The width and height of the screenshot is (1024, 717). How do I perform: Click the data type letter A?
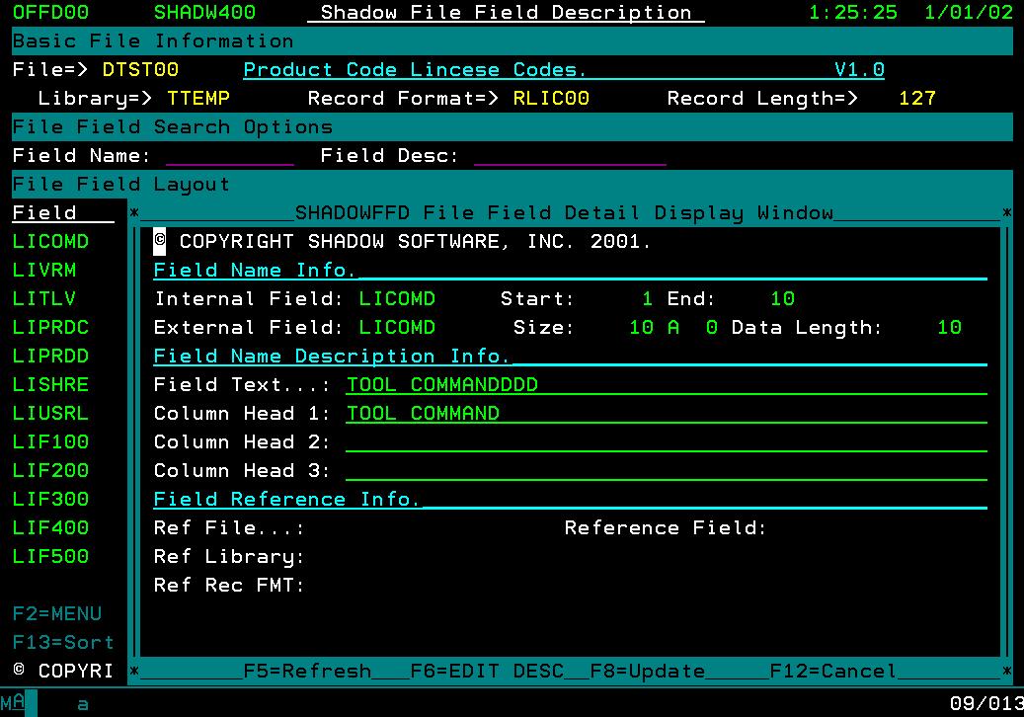coord(673,327)
